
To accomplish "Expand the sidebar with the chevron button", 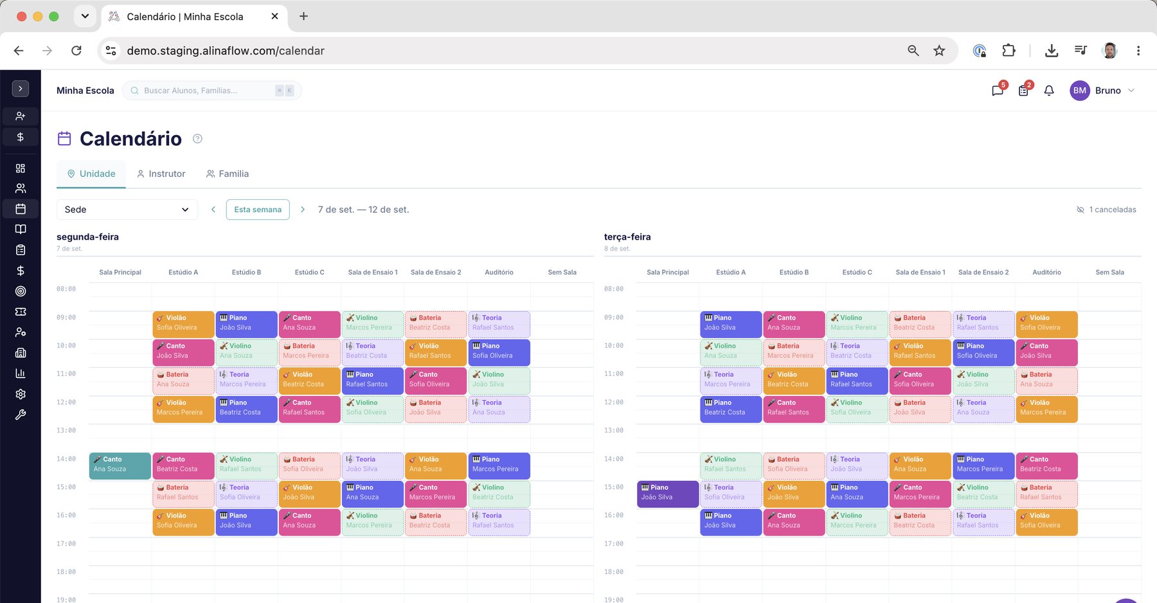I will 21,89.
